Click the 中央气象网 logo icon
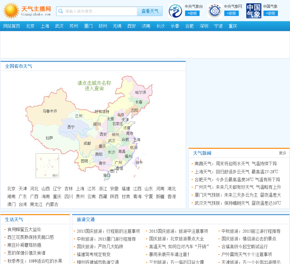 215,11
